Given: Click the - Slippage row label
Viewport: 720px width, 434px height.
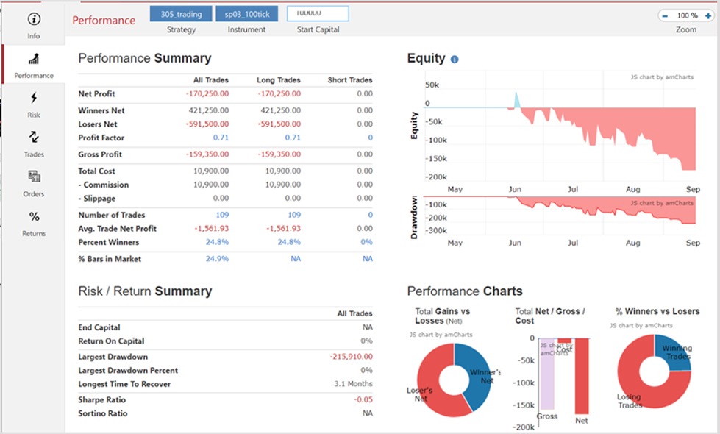Looking at the screenshot, I should click(x=97, y=199).
